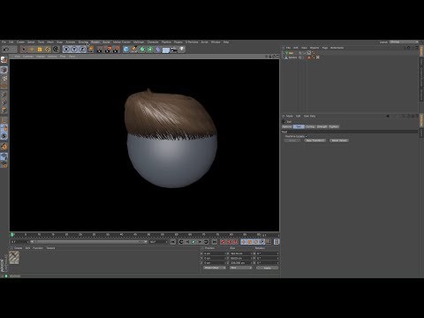Image resolution: width=424 pixels, height=318 pixels.
Task: Click the X Position input field
Action: point(216,254)
